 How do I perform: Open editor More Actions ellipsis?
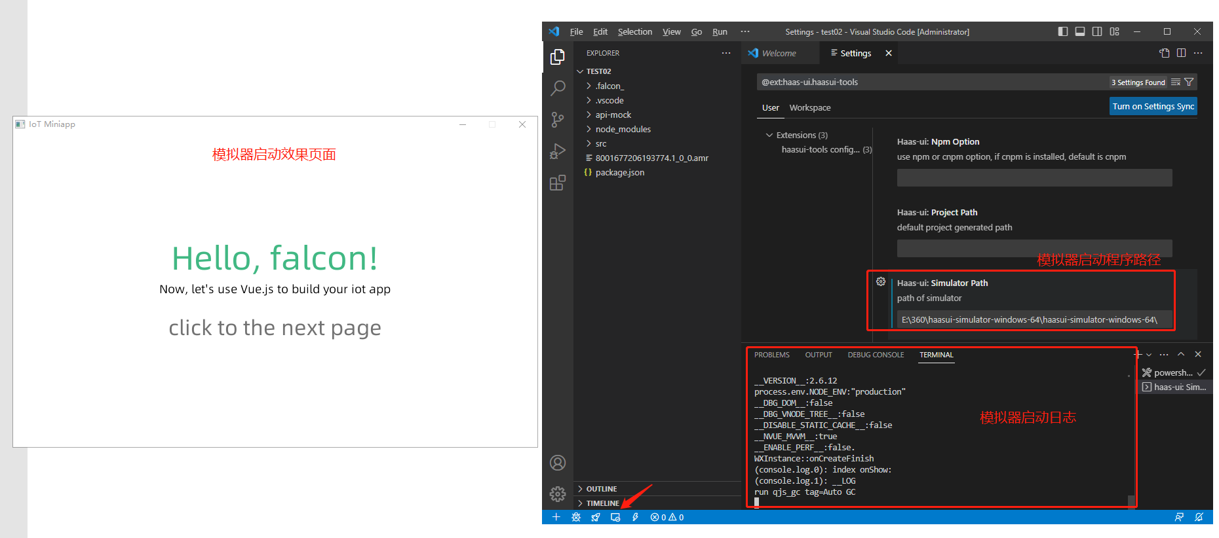(x=1198, y=53)
